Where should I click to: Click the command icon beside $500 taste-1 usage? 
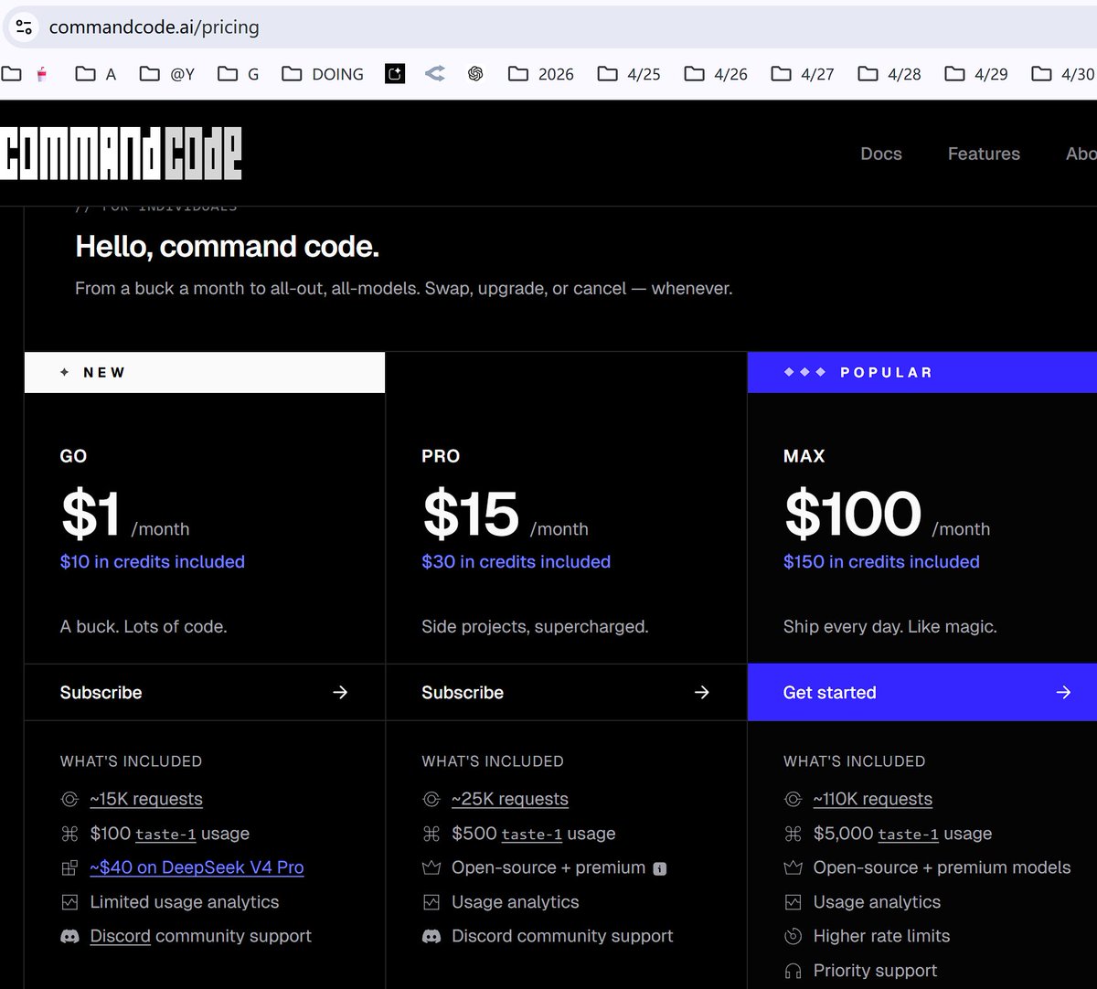tap(431, 834)
